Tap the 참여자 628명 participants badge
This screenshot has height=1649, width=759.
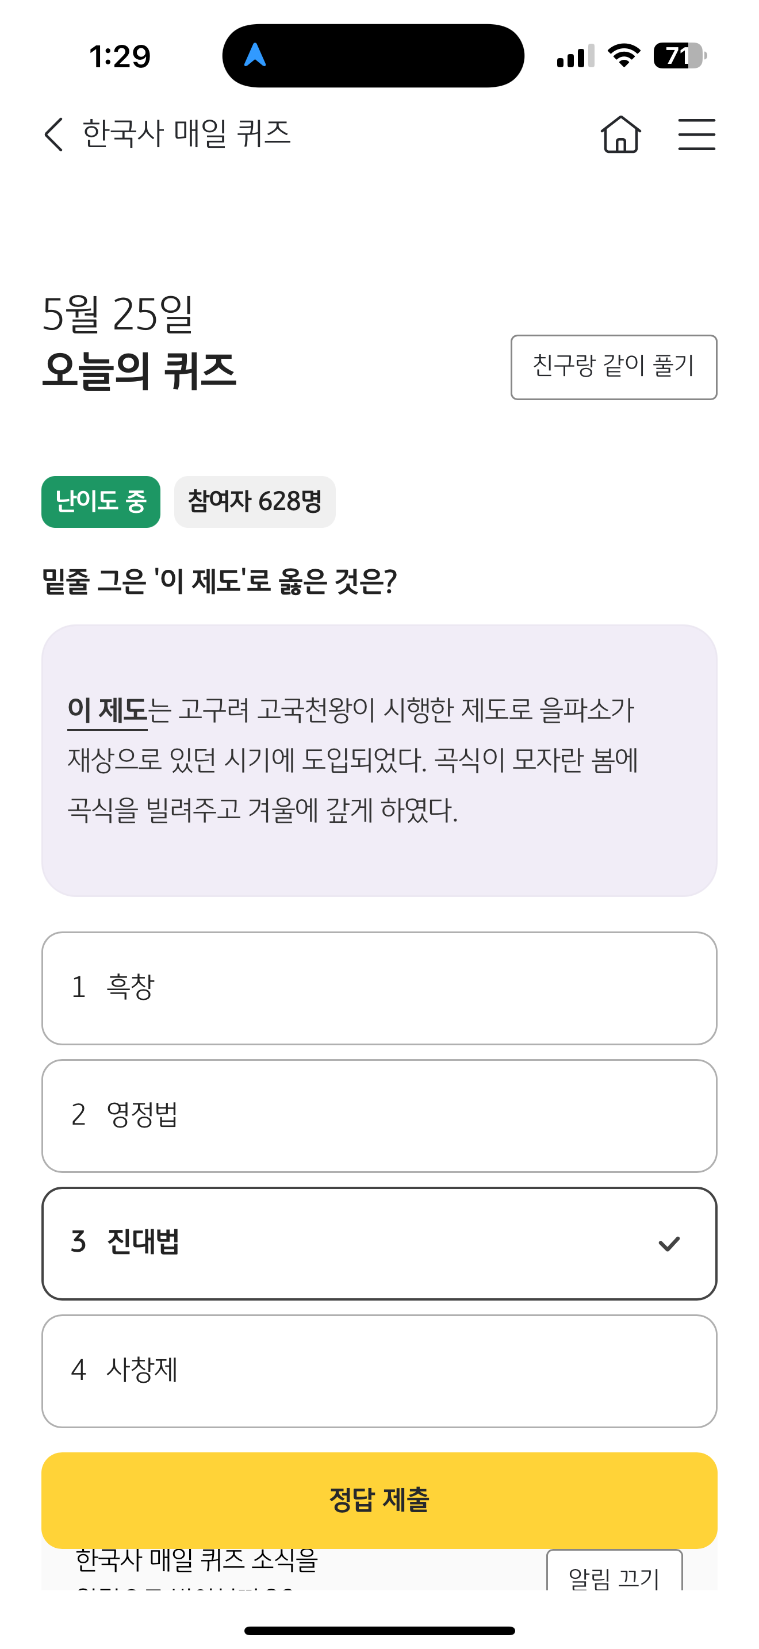pyautogui.click(x=255, y=501)
